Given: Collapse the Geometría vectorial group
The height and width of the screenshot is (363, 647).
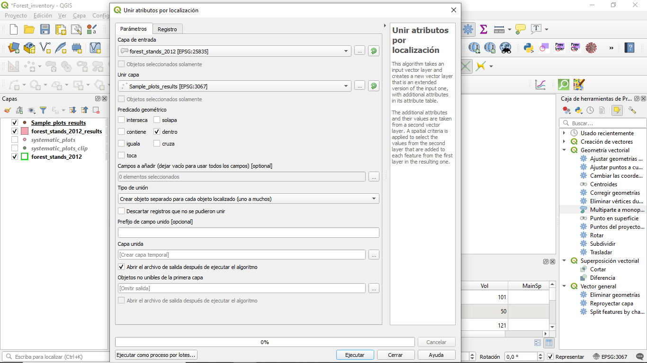Looking at the screenshot, I should 564,150.
